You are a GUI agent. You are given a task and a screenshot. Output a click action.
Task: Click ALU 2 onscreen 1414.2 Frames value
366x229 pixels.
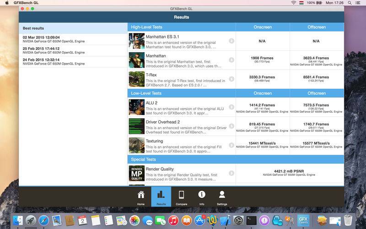pos(262,105)
